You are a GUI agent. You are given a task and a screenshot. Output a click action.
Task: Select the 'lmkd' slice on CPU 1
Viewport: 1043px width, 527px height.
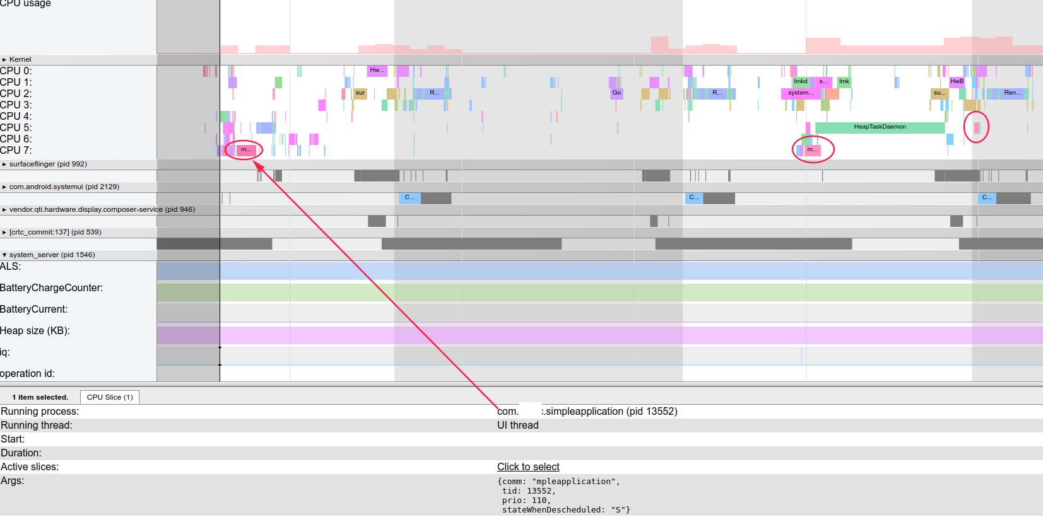(x=801, y=82)
